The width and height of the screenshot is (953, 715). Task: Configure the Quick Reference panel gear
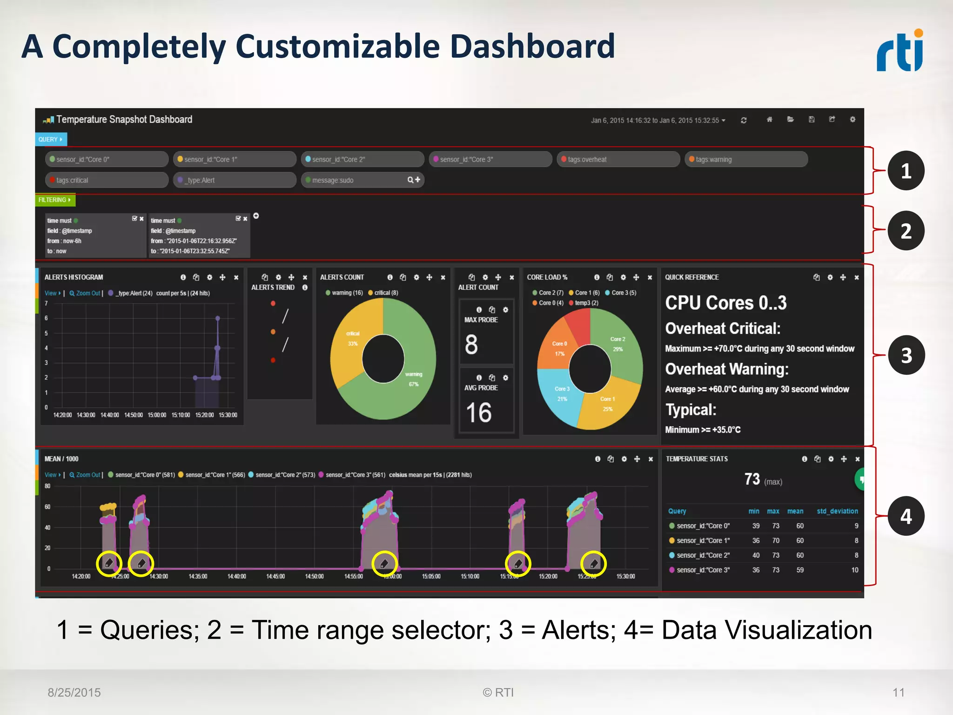(x=830, y=277)
